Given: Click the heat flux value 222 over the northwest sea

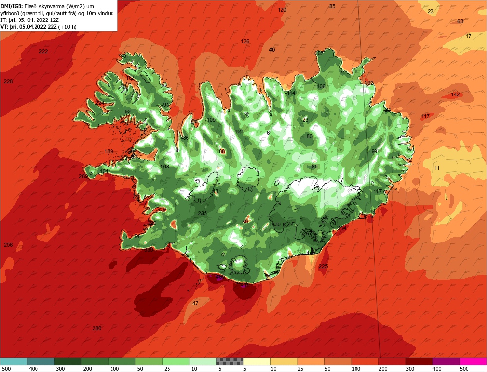Looking at the screenshot, I should [43, 51].
